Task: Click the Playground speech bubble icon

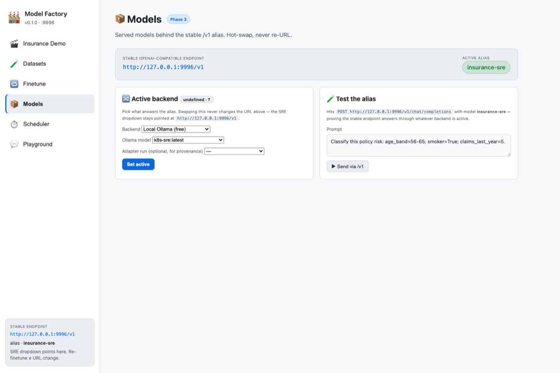Action: pyautogui.click(x=14, y=144)
